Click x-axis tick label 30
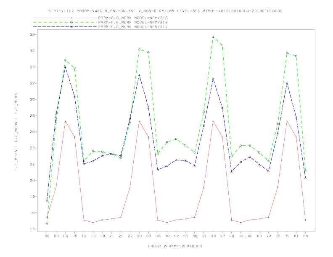The width and height of the screenshot is (333, 257). [139, 236]
